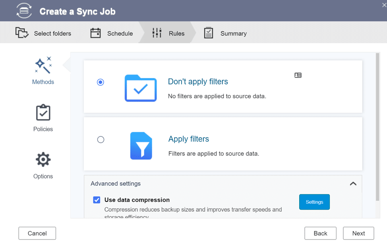Click the Summary checklist icon
This screenshot has width=387, height=245.
(209, 33)
